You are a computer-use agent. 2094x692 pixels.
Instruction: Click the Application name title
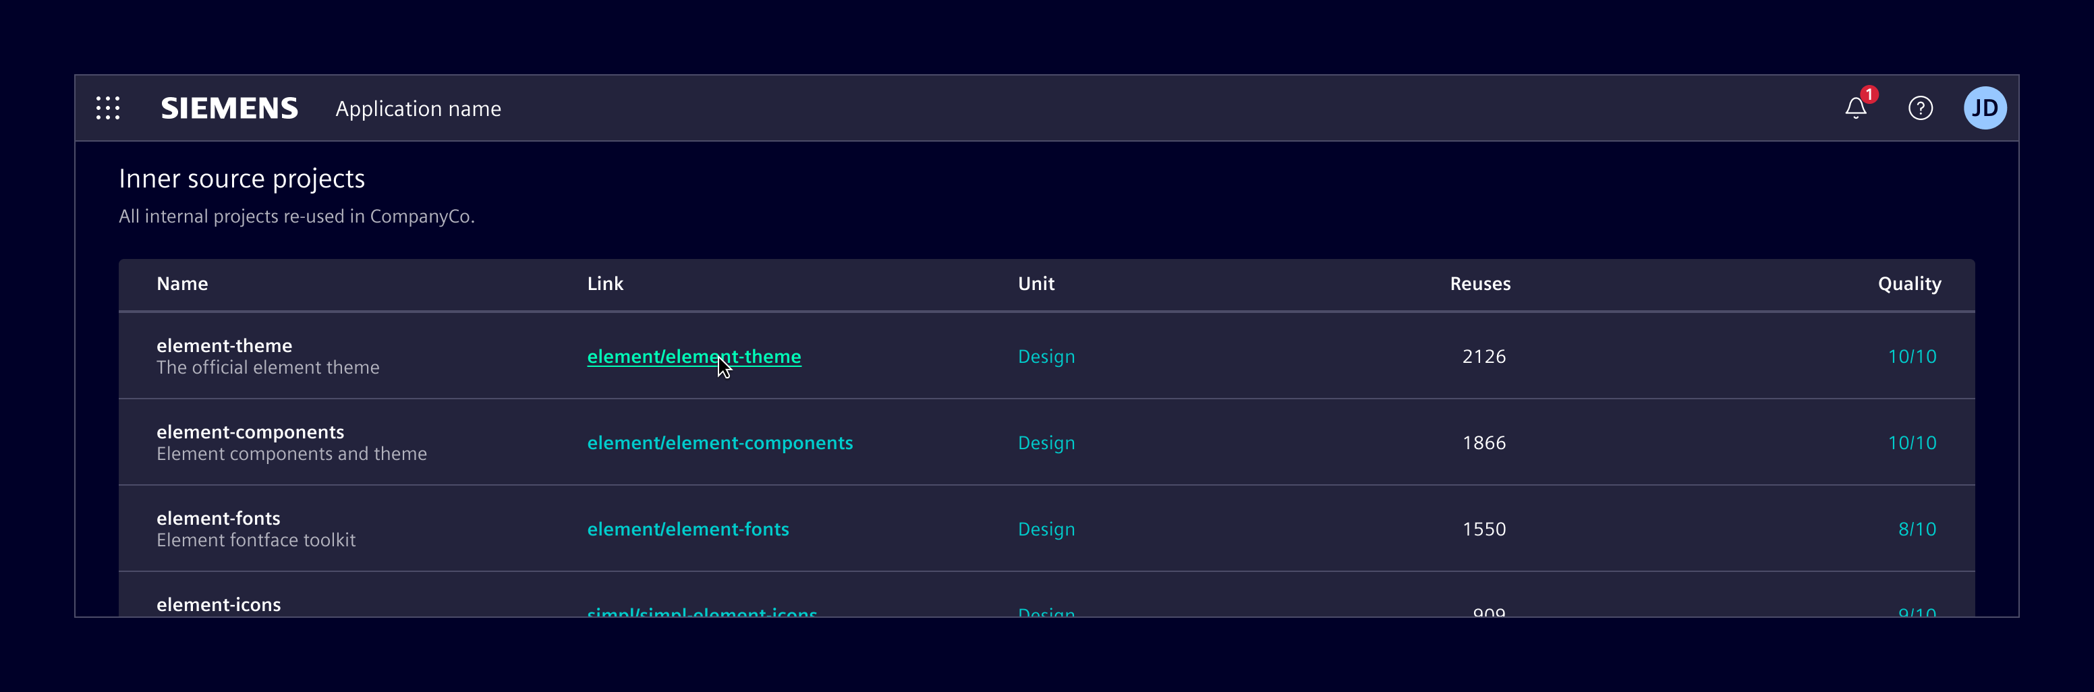point(418,109)
